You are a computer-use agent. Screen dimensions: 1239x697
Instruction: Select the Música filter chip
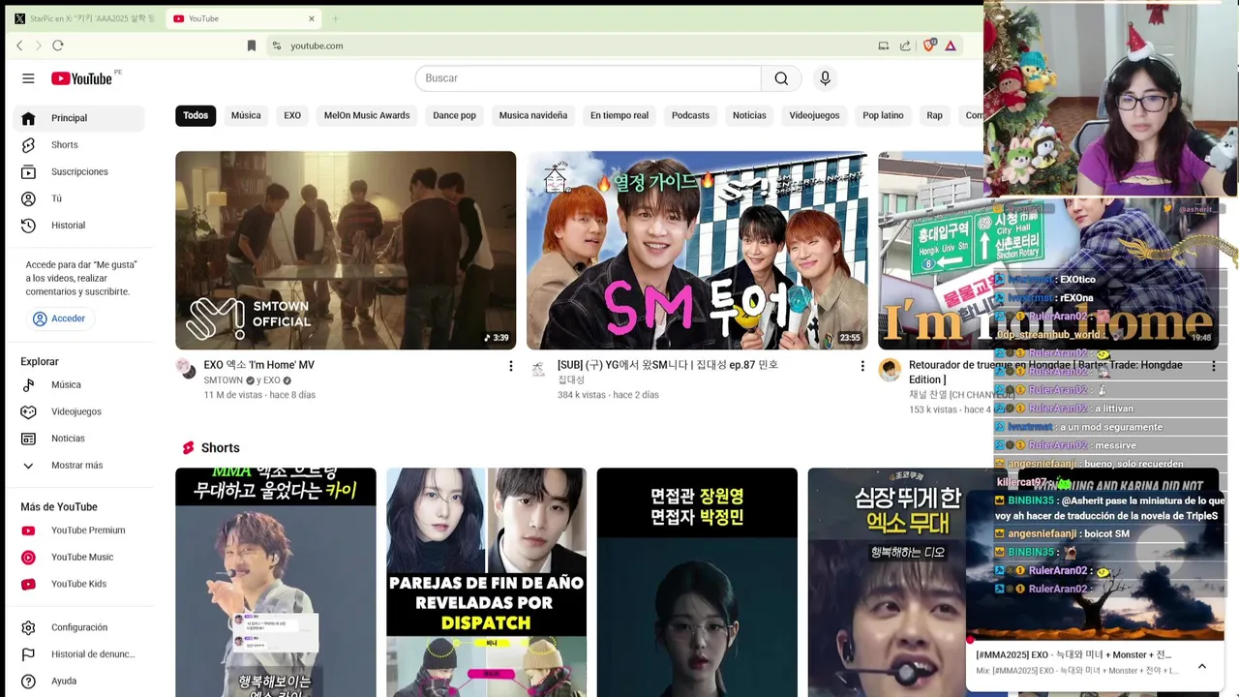[x=246, y=116]
